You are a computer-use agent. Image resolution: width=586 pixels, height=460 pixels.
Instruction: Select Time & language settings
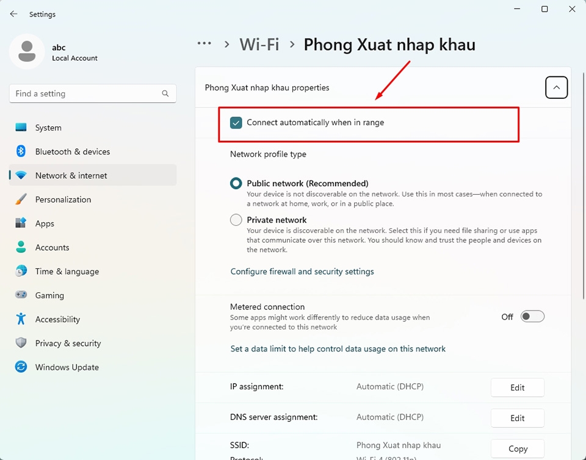pyautogui.click(x=67, y=271)
